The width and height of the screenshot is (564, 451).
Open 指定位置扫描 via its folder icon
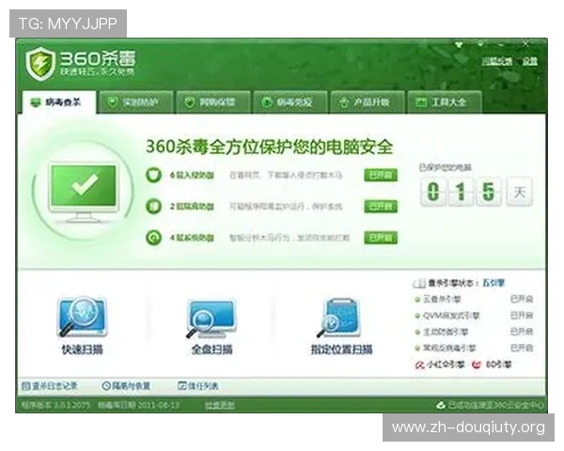(339, 318)
